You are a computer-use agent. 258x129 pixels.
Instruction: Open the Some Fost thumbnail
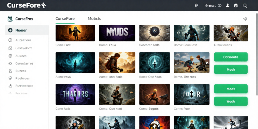click(75, 33)
